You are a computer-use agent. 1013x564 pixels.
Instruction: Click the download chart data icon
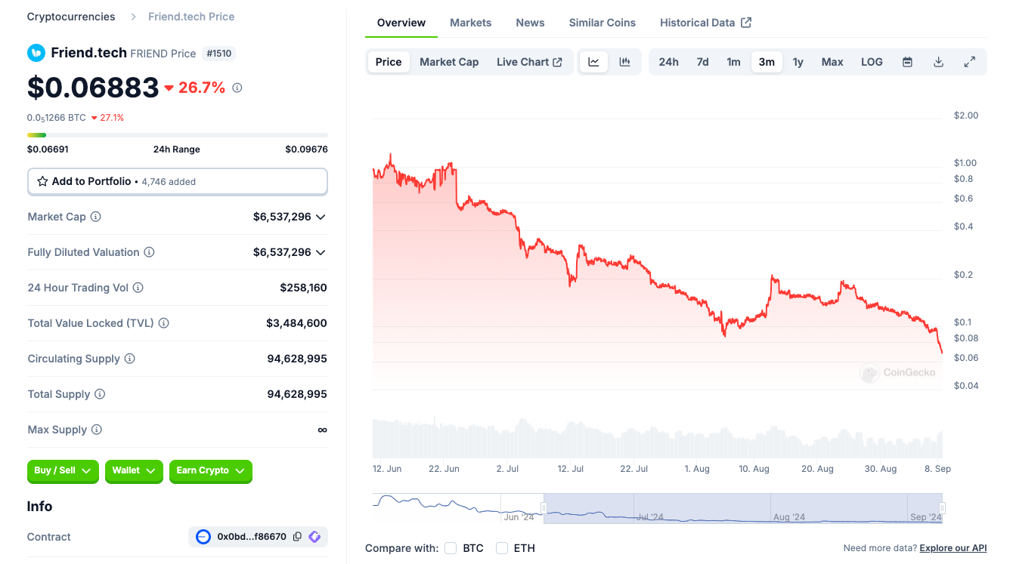[938, 62]
